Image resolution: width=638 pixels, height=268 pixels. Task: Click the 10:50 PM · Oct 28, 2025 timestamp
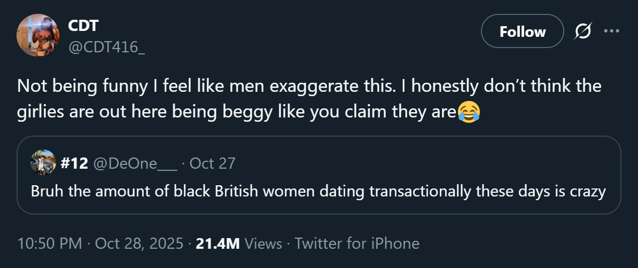[100, 243]
